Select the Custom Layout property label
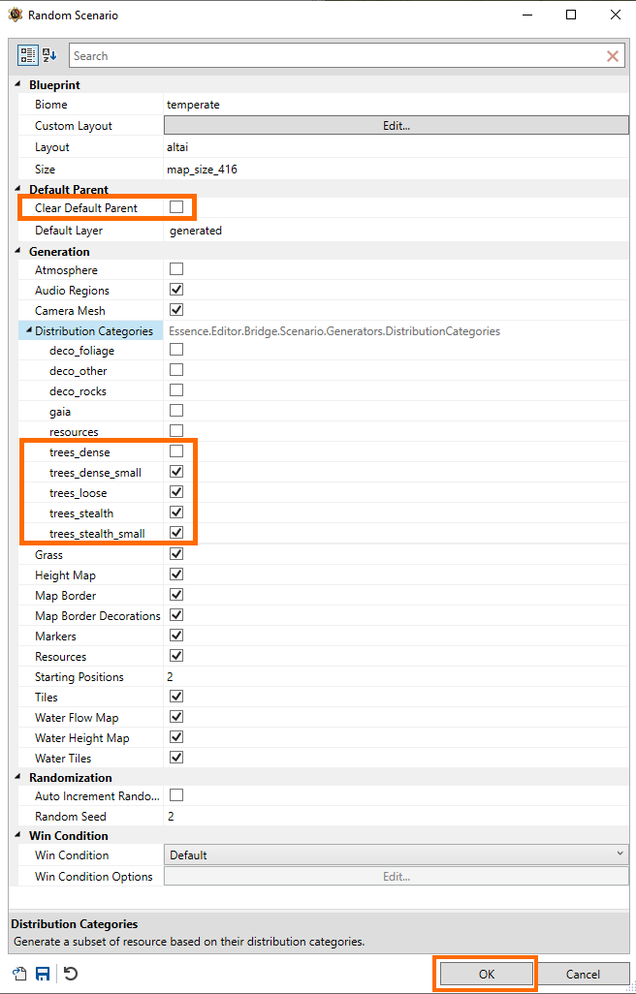Image resolution: width=636 pixels, height=994 pixels. pyautogui.click(x=74, y=126)
